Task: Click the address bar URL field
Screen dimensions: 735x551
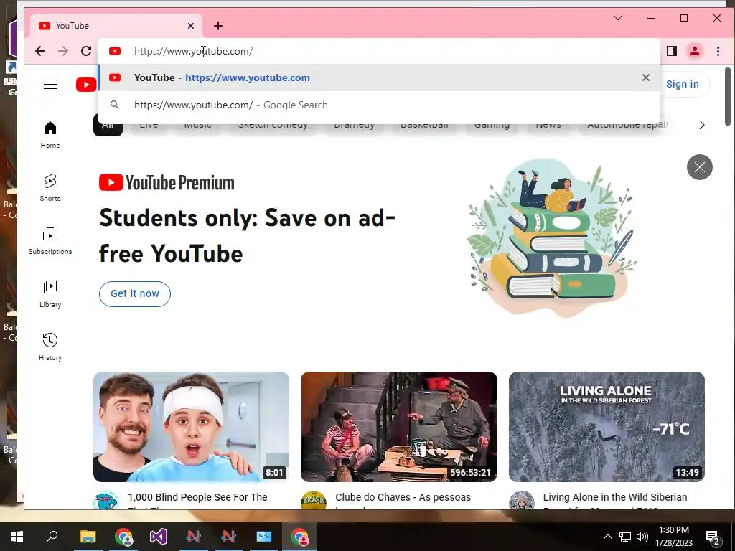Action: (379, 51)
